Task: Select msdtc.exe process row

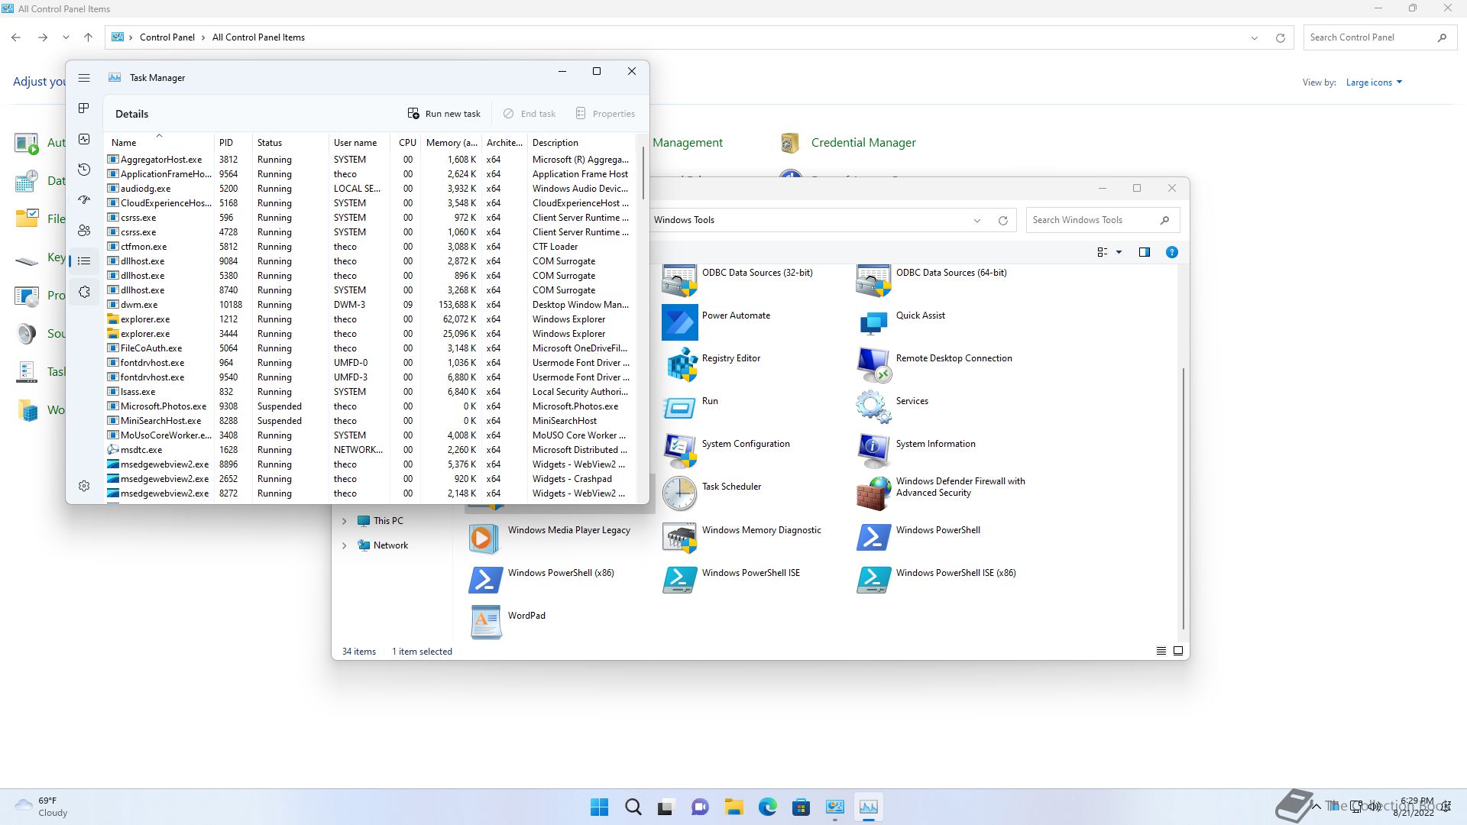Action: [370, 450]
